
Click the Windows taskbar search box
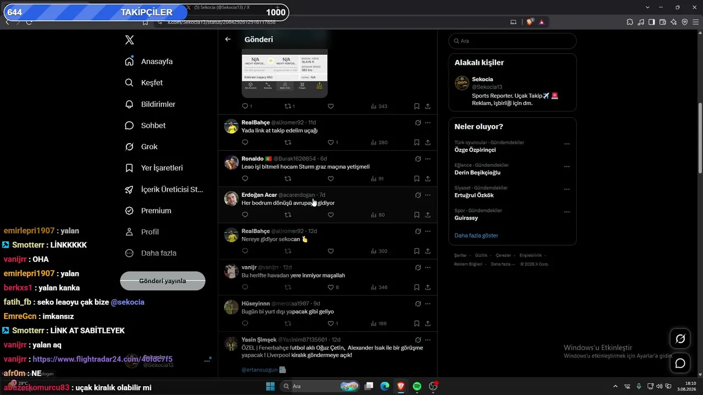click(319, 386)
